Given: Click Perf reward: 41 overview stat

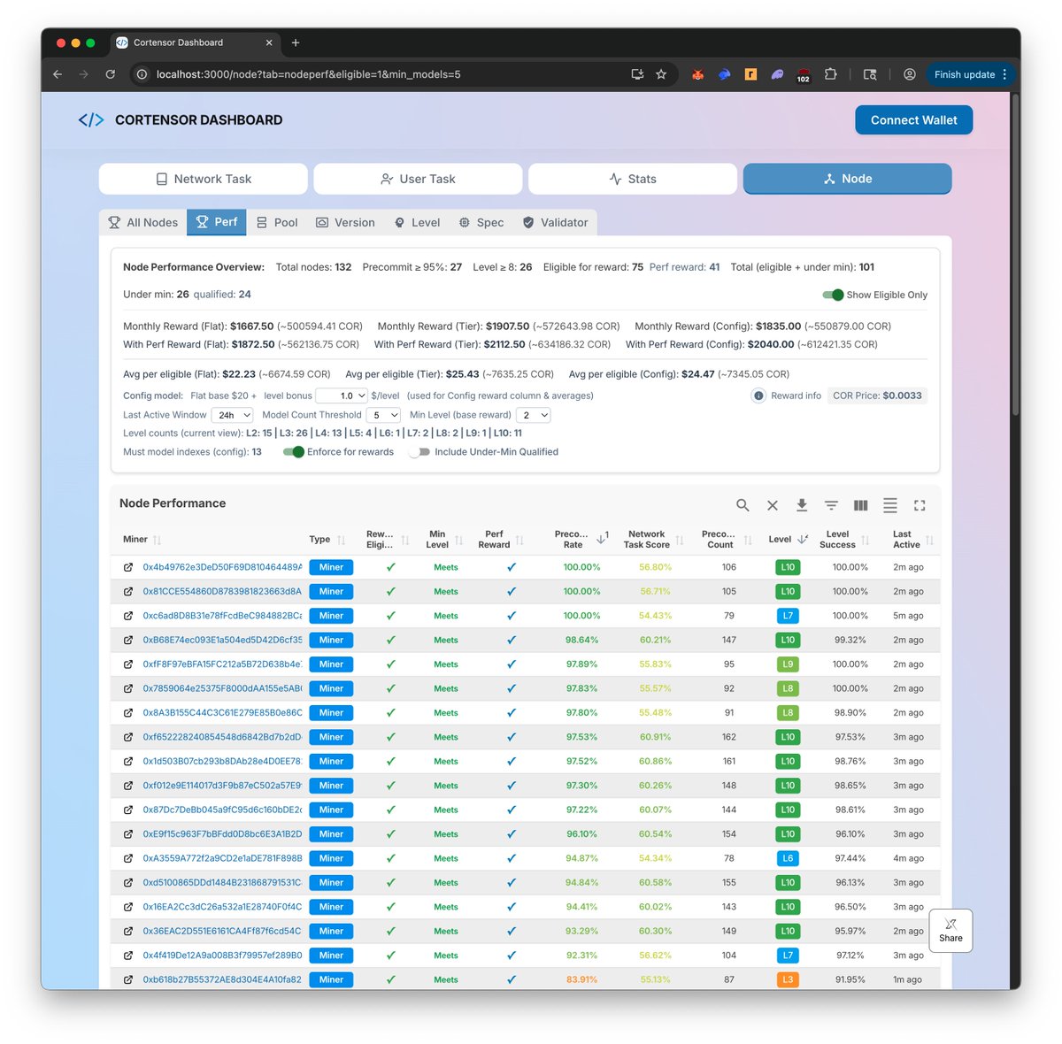Looking at the screenshot, I should (x=684, y=267).
